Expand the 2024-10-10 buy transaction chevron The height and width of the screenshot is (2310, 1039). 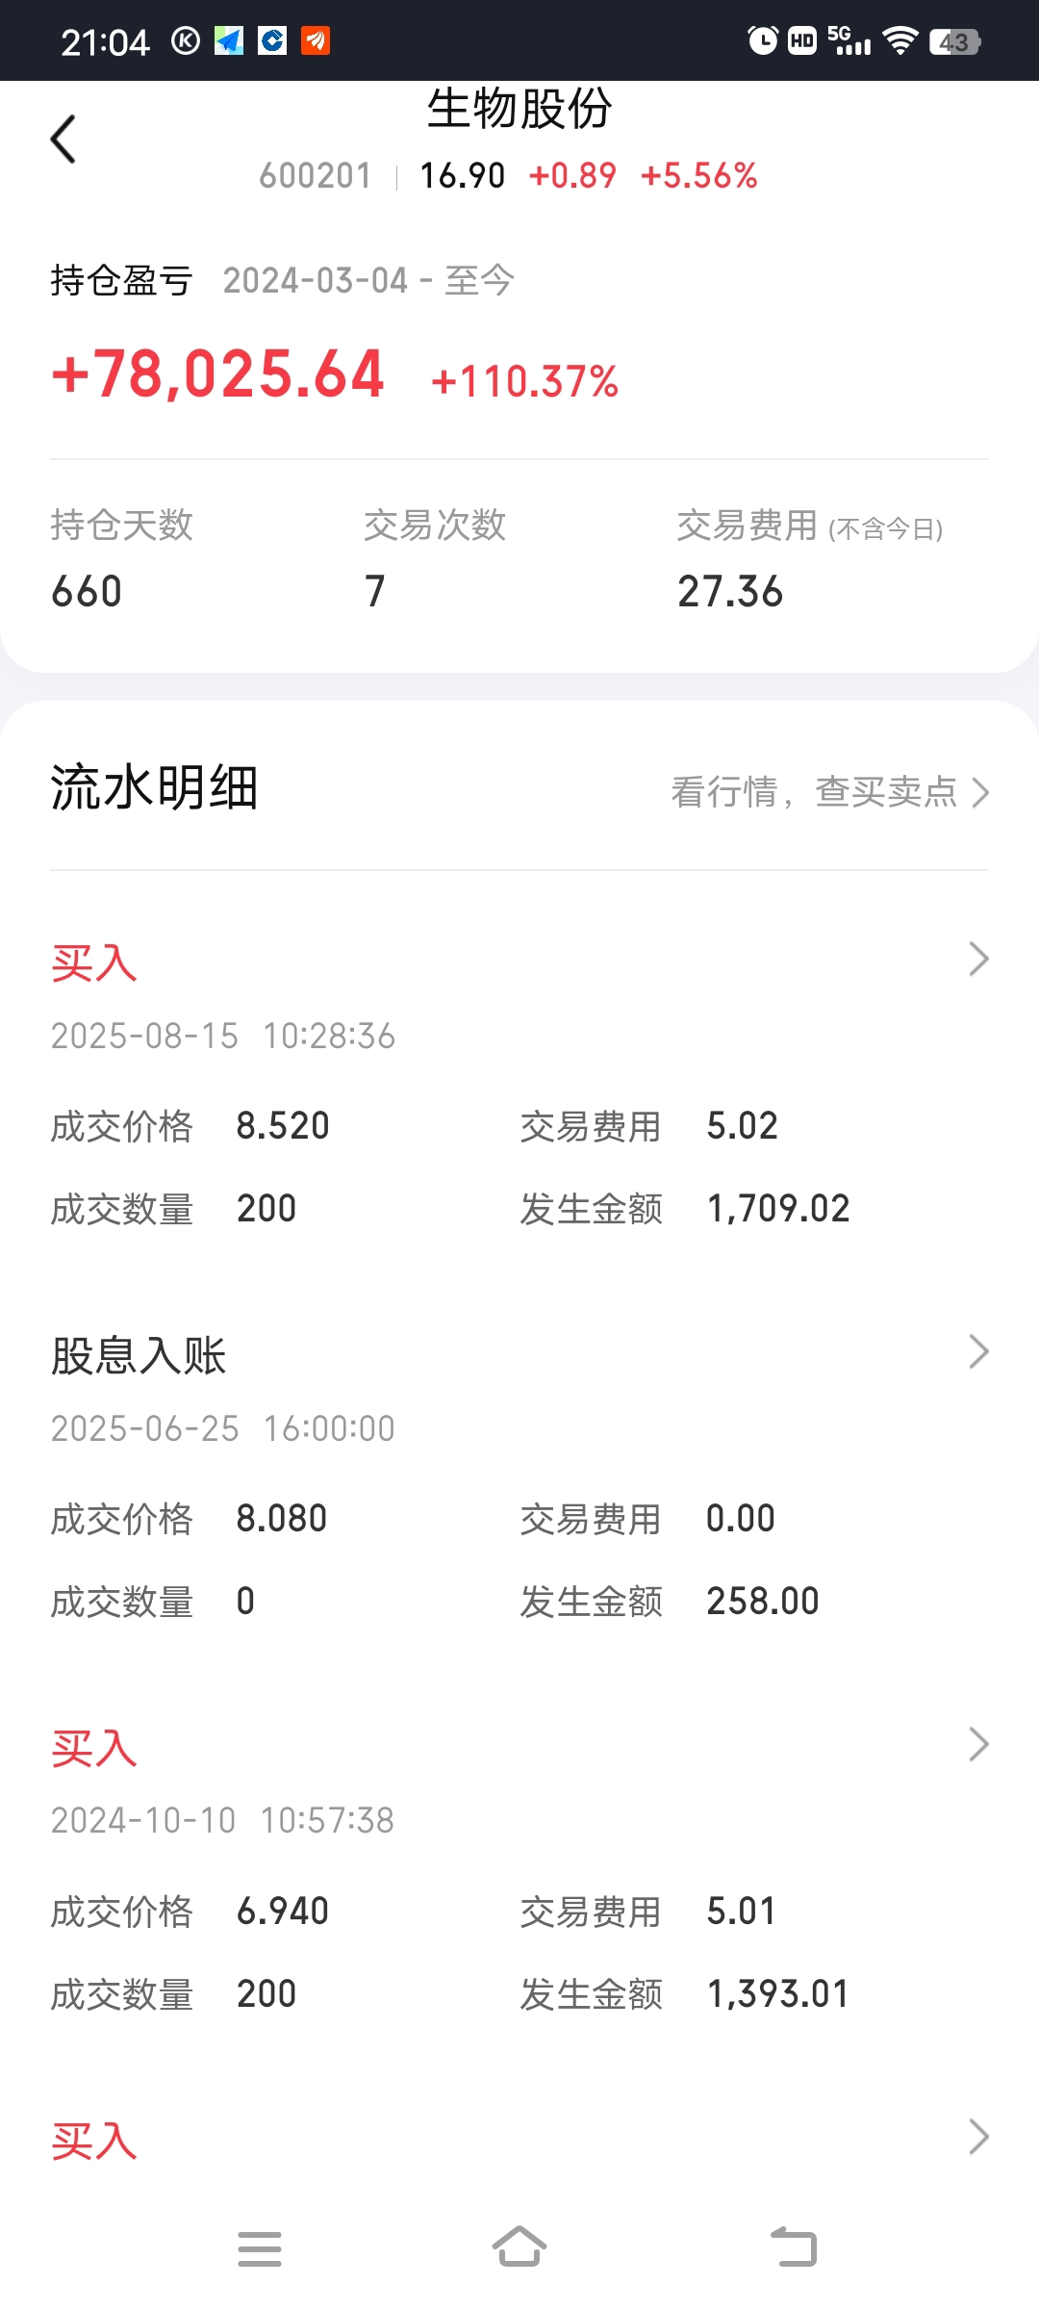[x=978, y=1744]
